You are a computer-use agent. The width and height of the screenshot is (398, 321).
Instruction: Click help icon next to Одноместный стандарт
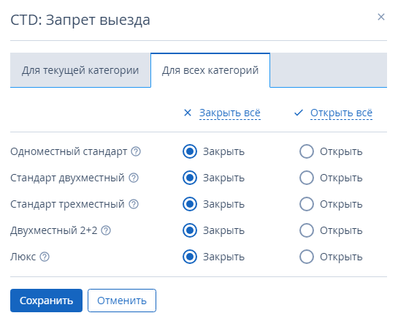pyautogui.click(x=136, y=151)
